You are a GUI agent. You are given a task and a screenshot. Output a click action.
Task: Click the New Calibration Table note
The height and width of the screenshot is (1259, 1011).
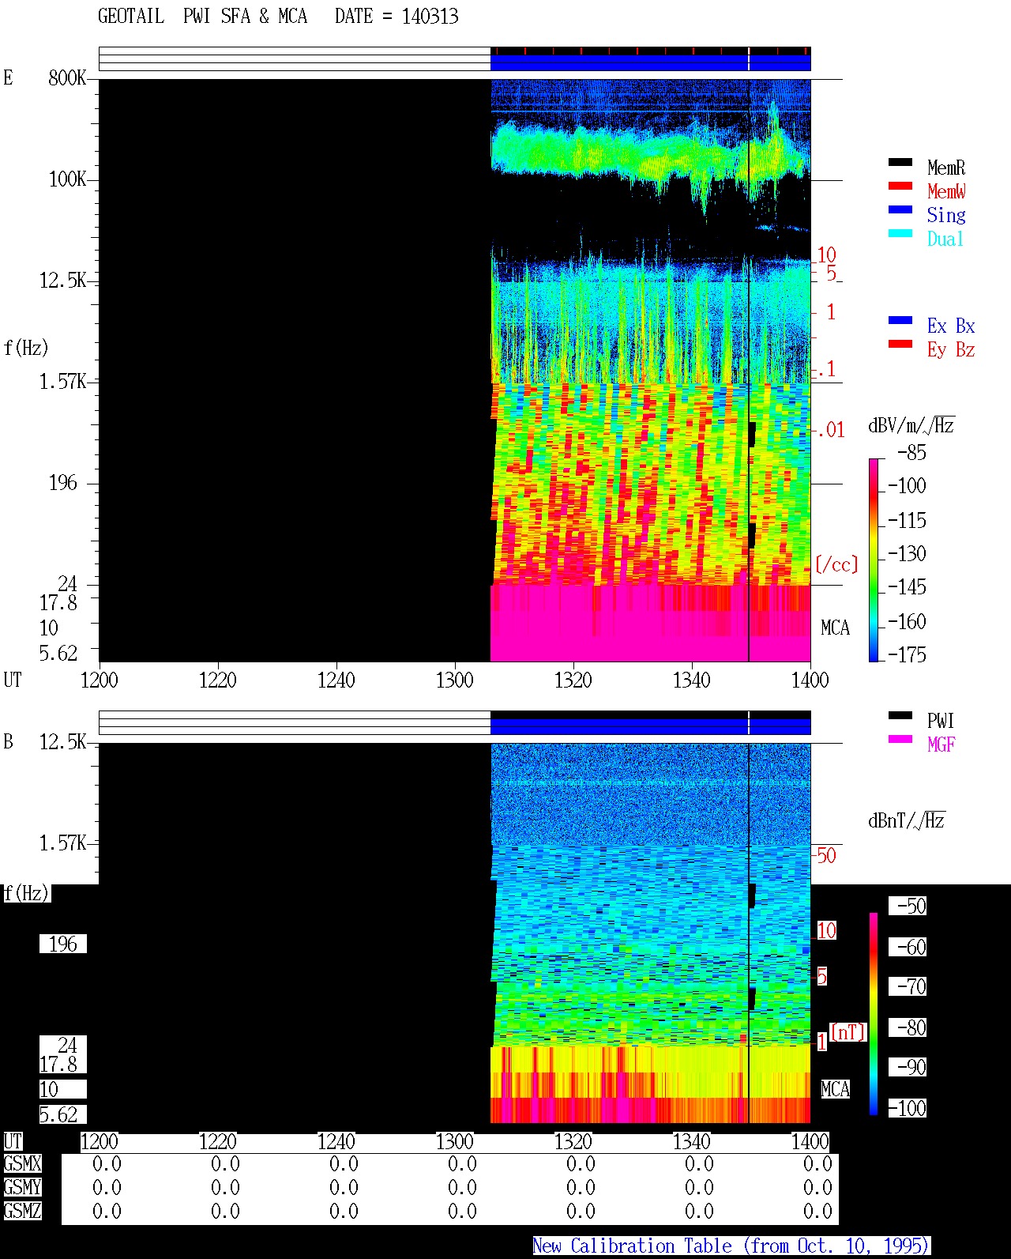pos(731,1246)
